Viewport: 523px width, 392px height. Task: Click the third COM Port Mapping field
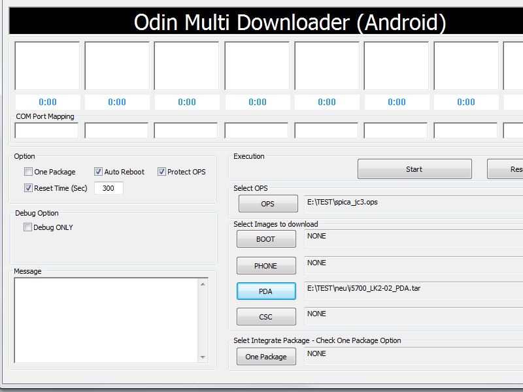click(x=186, y=130)
